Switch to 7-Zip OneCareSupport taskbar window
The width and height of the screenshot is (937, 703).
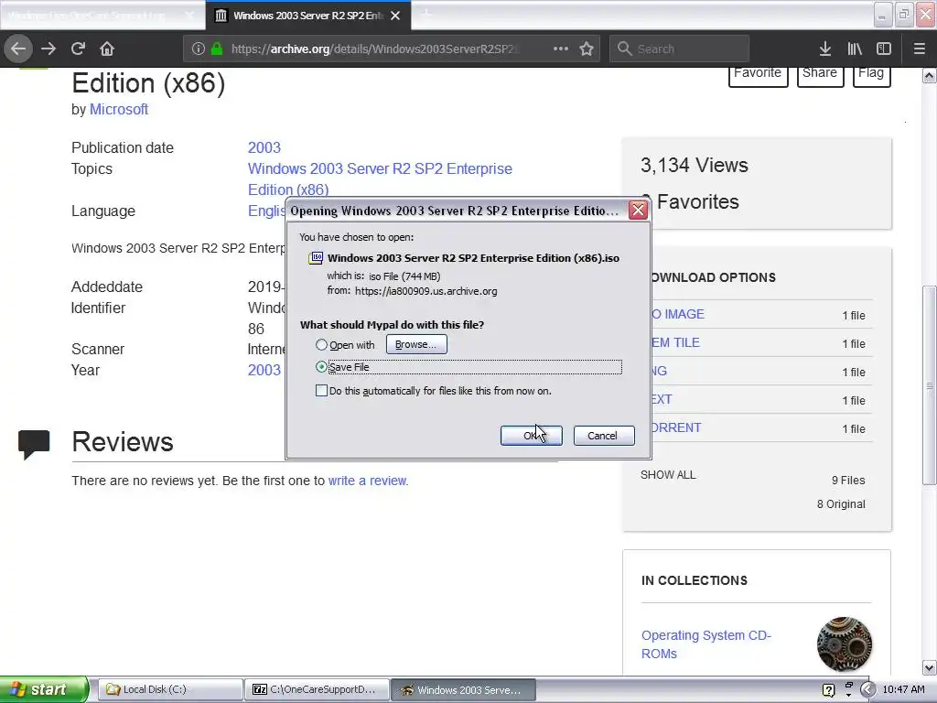[317, 690]
